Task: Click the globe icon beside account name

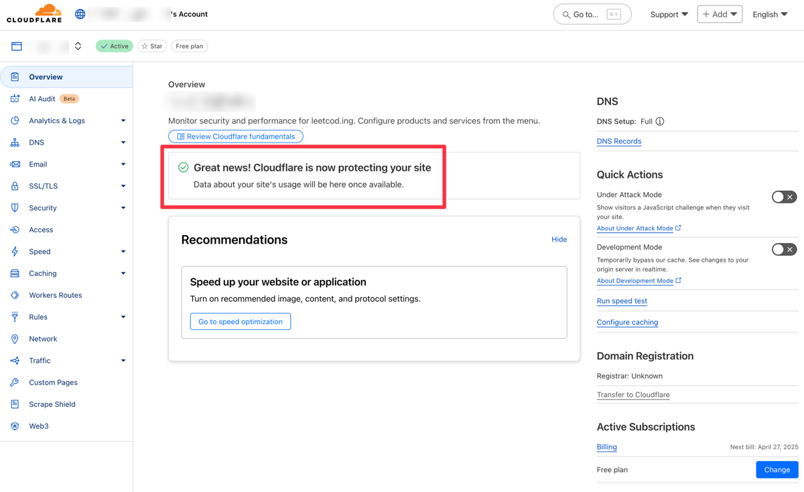Action: tap(80, 14)
